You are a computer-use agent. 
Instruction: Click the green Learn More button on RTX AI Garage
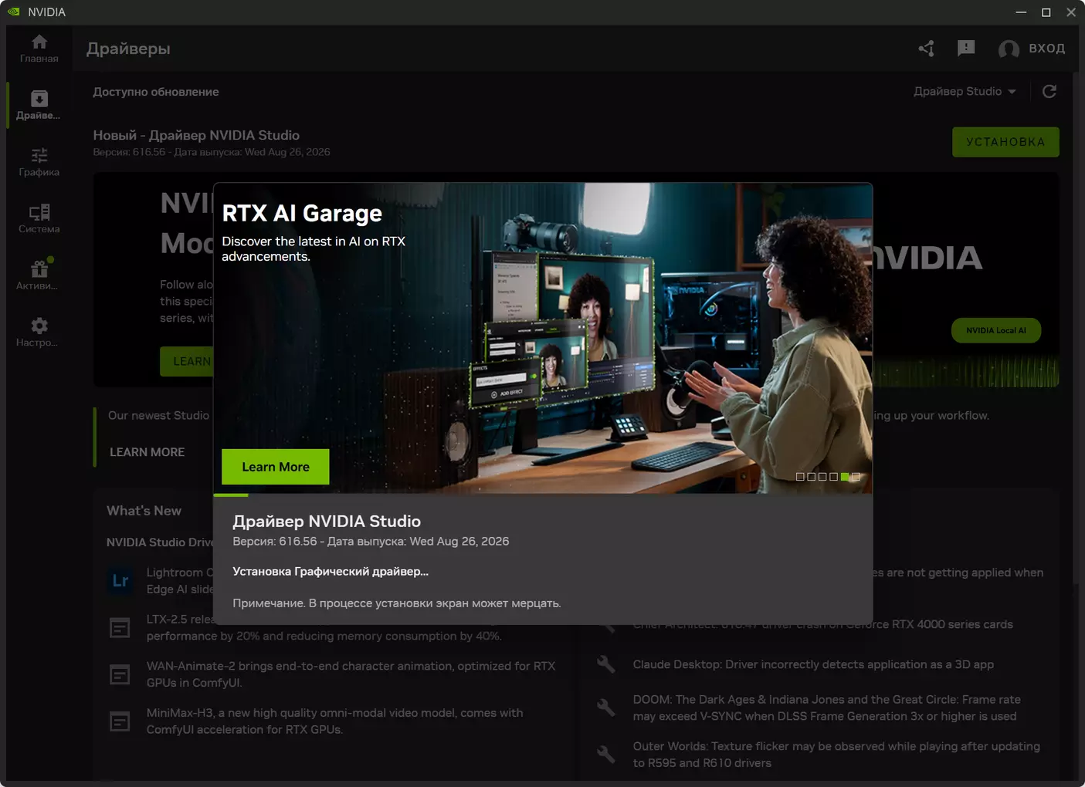276,467
